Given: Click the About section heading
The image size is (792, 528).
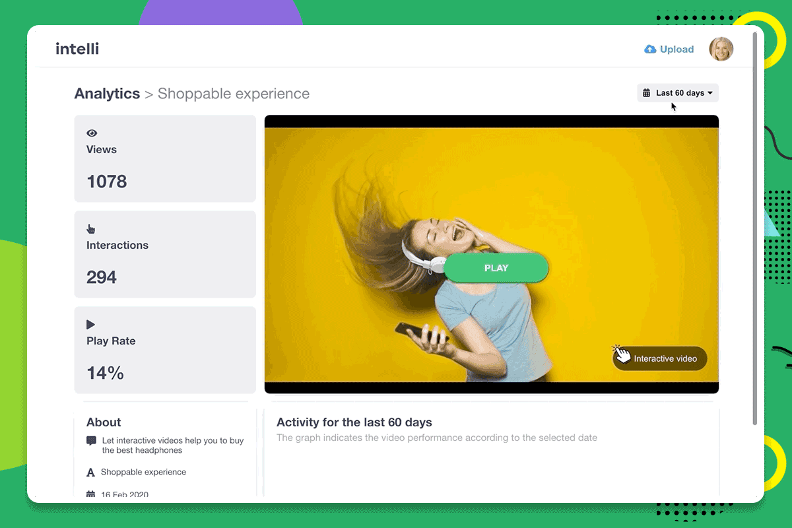Looking at the screenshot, I should pos(104,422).
